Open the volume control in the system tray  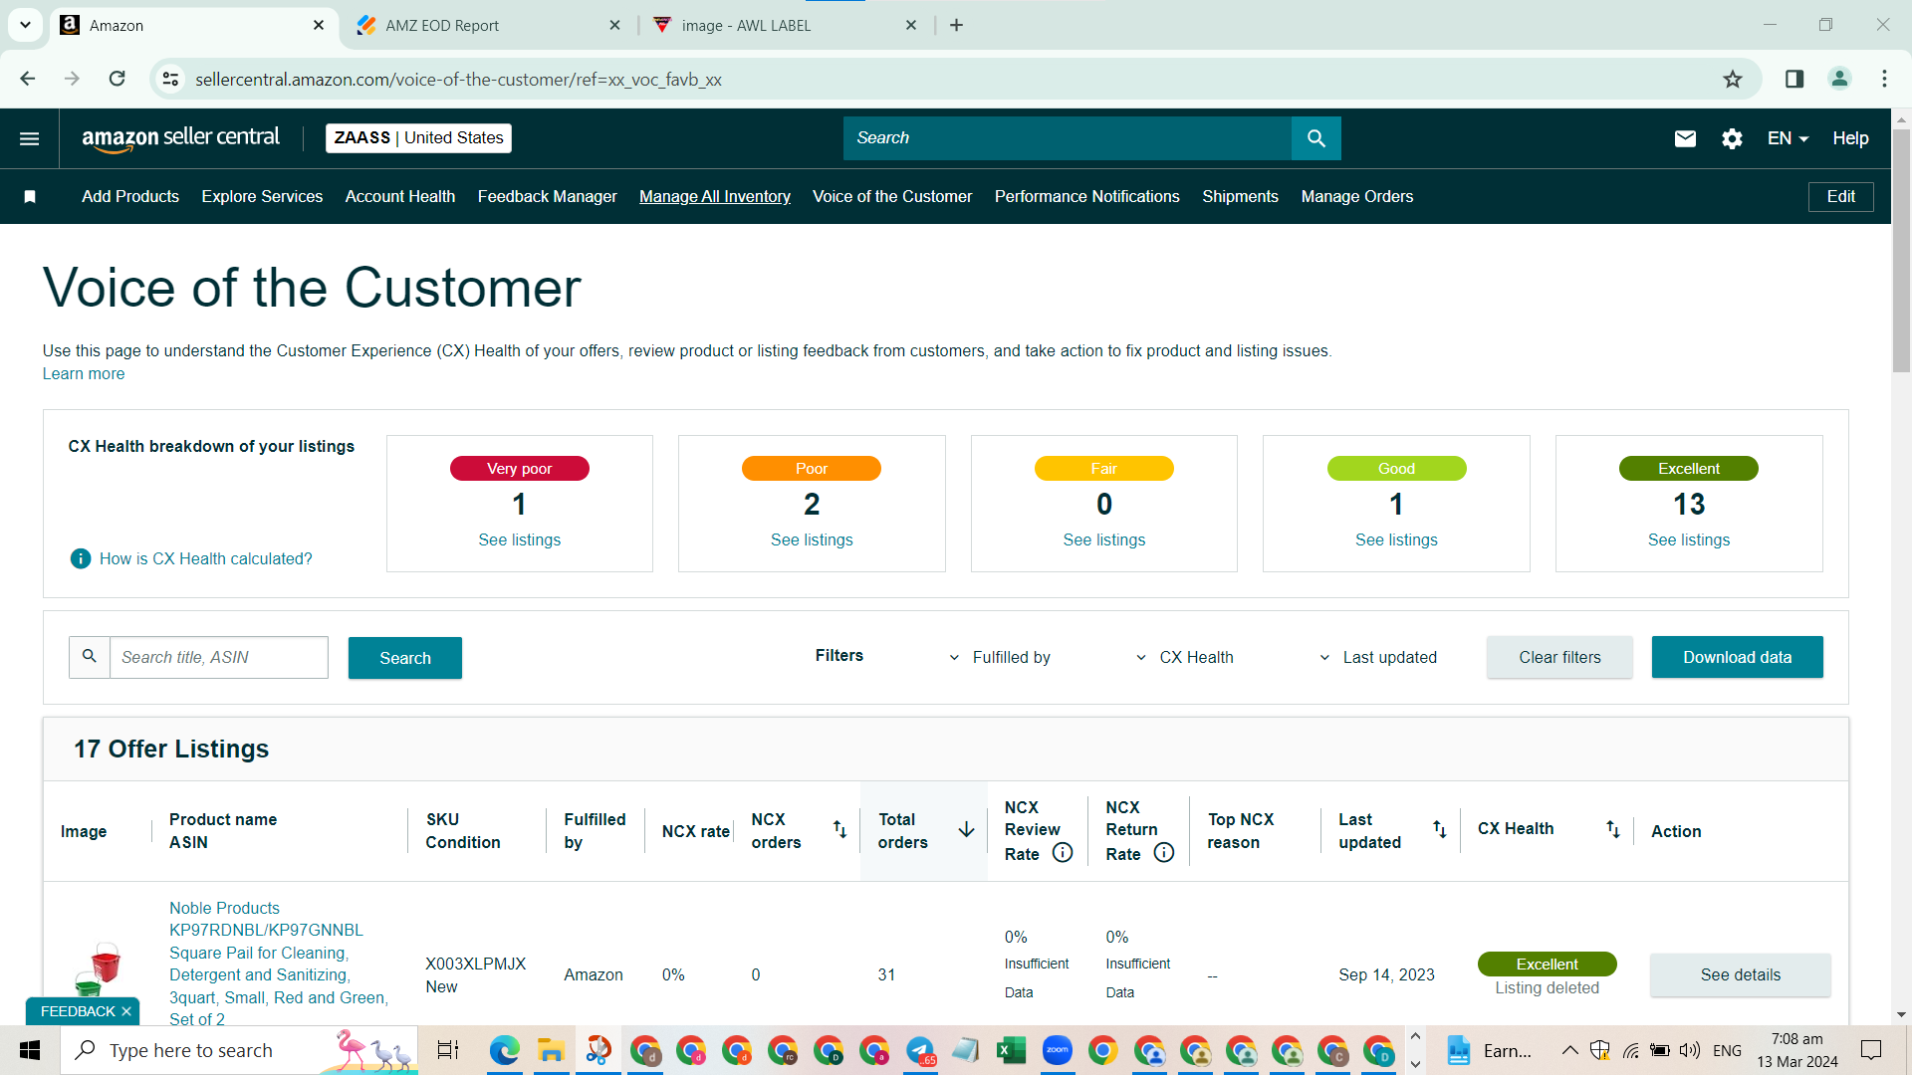tap(1689, 1050)
